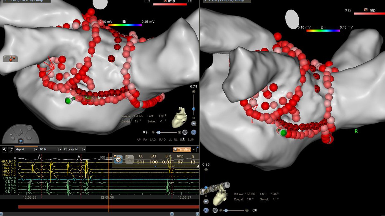The image size is (385, 216).
Task: Click the orange timeline cursor line
Action: tap(109, 183)
